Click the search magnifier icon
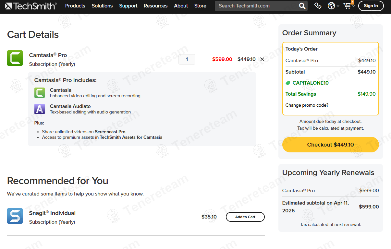 302,6
